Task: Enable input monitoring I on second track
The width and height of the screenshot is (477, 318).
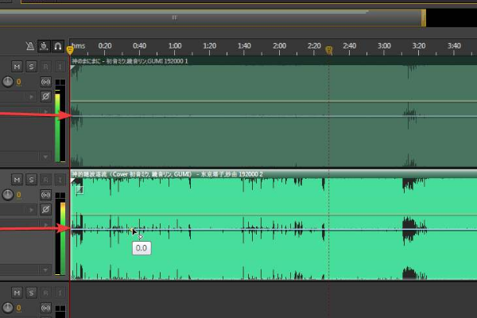Action: 60,180
